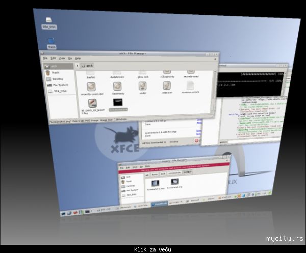Open Edit menu in arch File Manager
306x253 pixels.
pyautogui.click(x=53, y=58)
